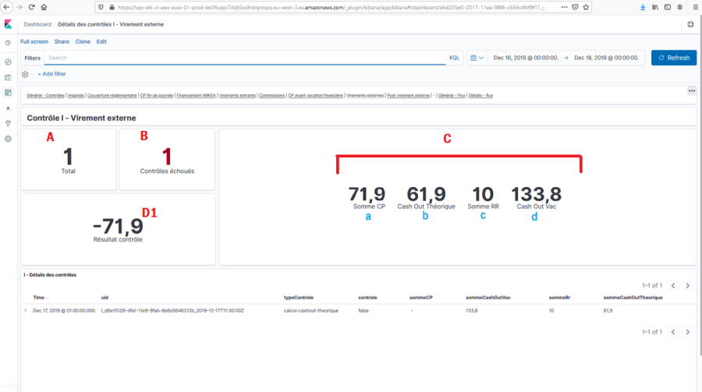Toggle the KQL query language switch

click(454, 58)
